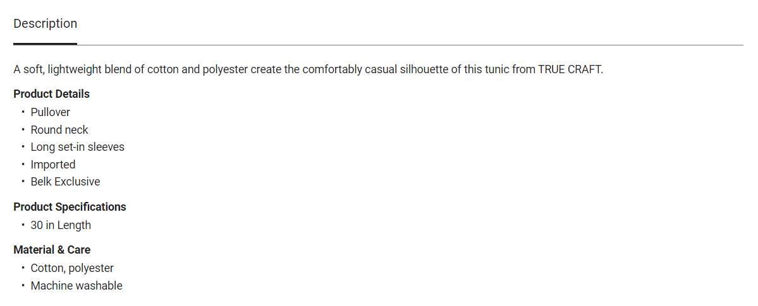Viewport: 758px width, 306px height.
Task: Click the TRUE CRAFT brand name text
Action: (x=569, y=69)
